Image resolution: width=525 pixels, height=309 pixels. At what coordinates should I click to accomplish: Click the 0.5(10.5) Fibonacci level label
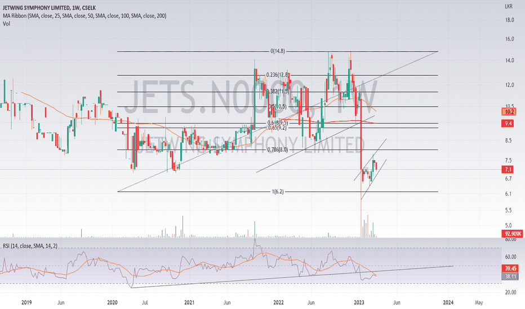pos(277,107)
